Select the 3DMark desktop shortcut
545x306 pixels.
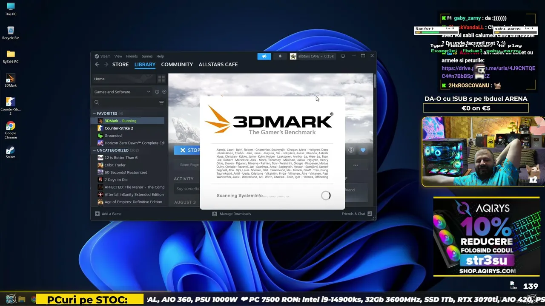pos(11,80)
